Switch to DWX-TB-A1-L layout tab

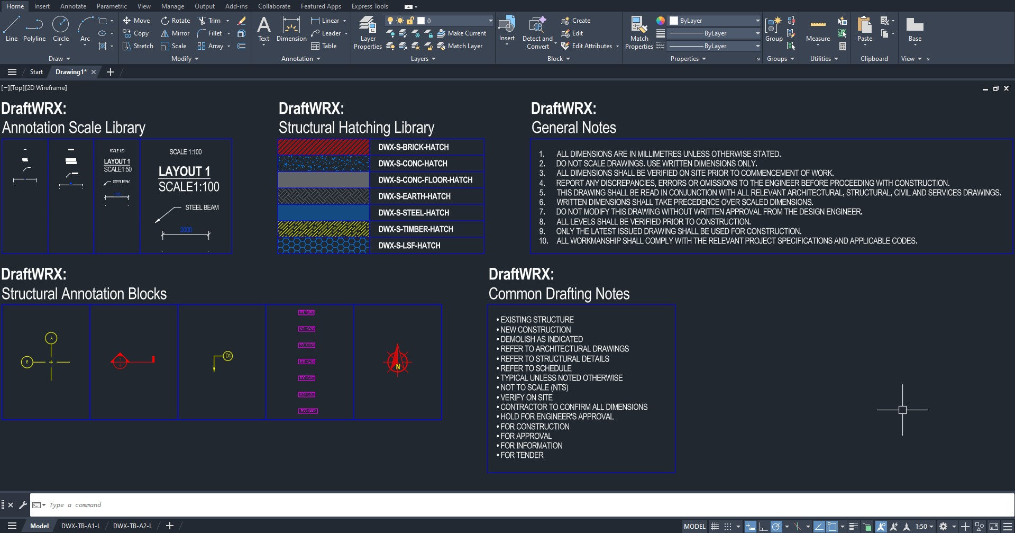[80, 526]
